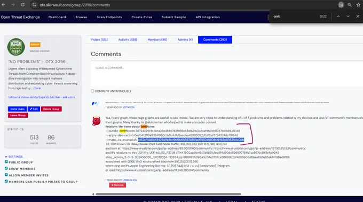Go to previous find result
The image size is (363, 202).
tap(338, 17)
